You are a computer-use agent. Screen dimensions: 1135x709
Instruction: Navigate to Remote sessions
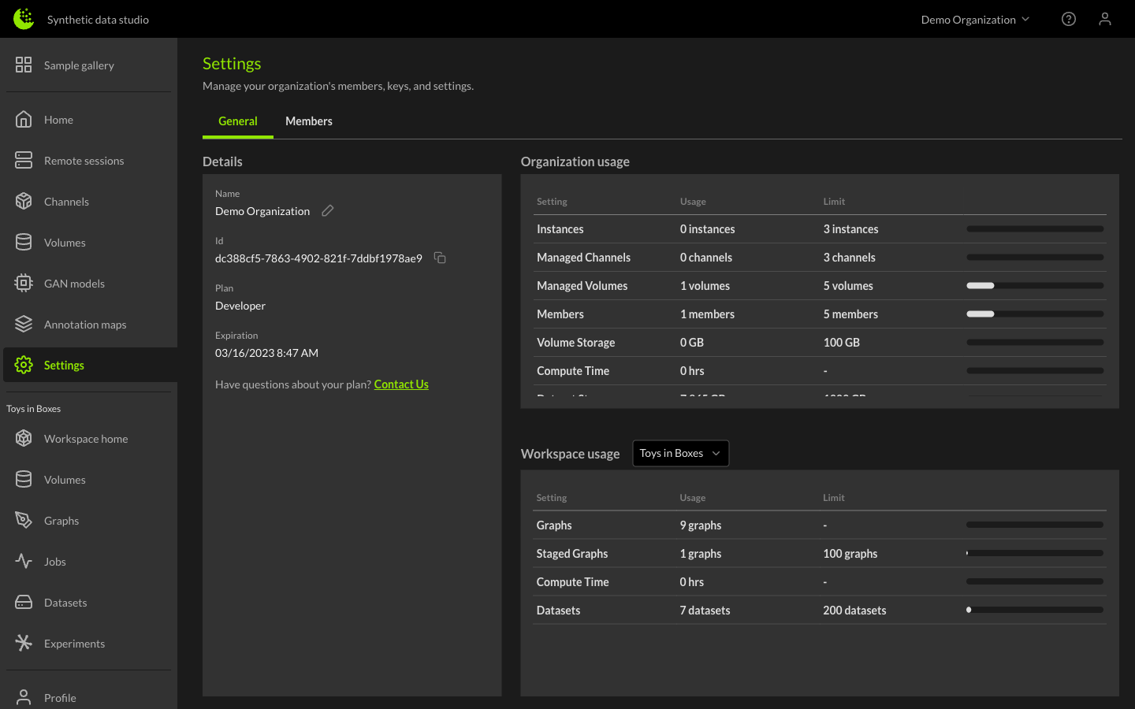[x=84, y=160]
